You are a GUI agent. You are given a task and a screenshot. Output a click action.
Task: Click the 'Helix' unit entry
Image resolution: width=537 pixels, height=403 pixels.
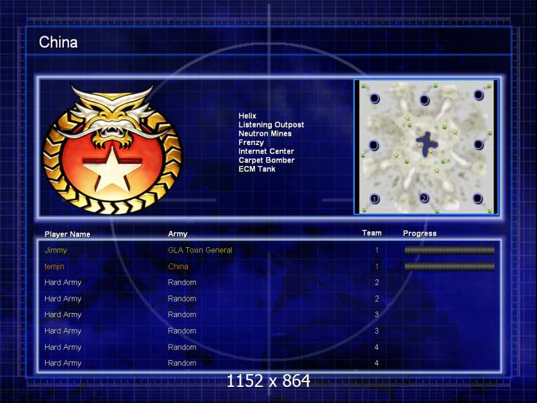click(247, 116)
